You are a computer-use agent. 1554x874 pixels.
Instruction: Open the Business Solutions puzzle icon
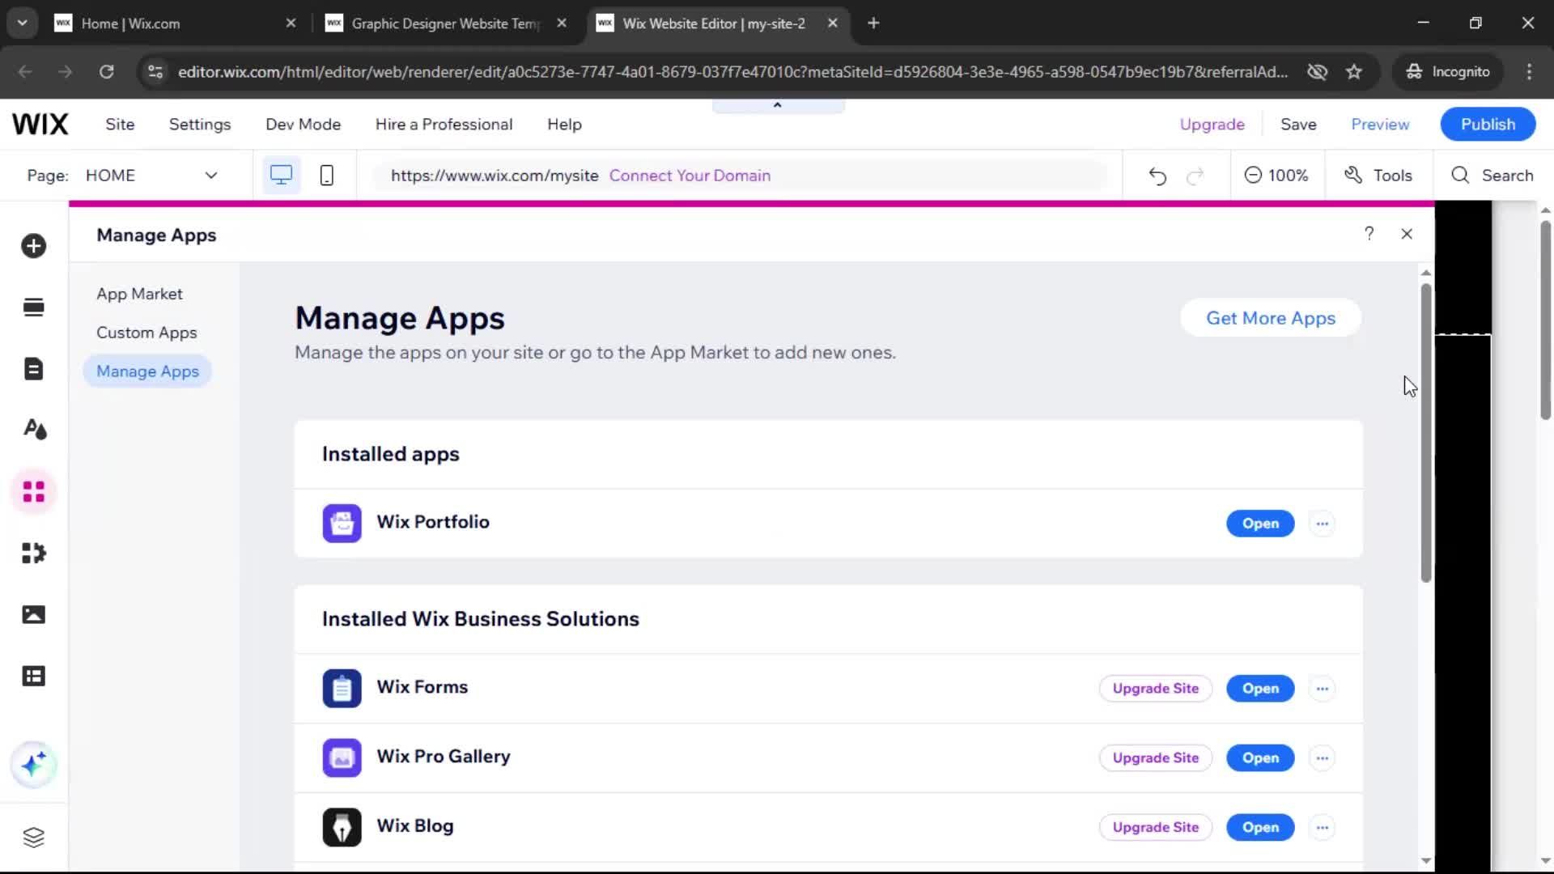33,553
